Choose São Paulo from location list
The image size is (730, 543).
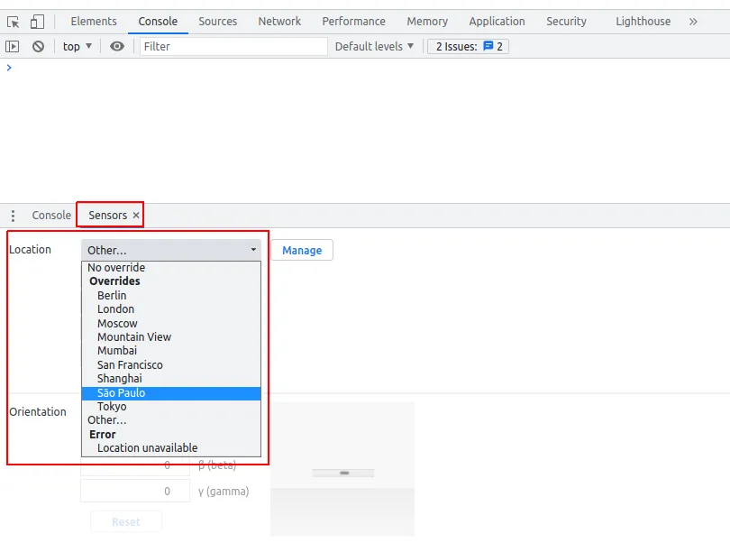tap(171, 393)
